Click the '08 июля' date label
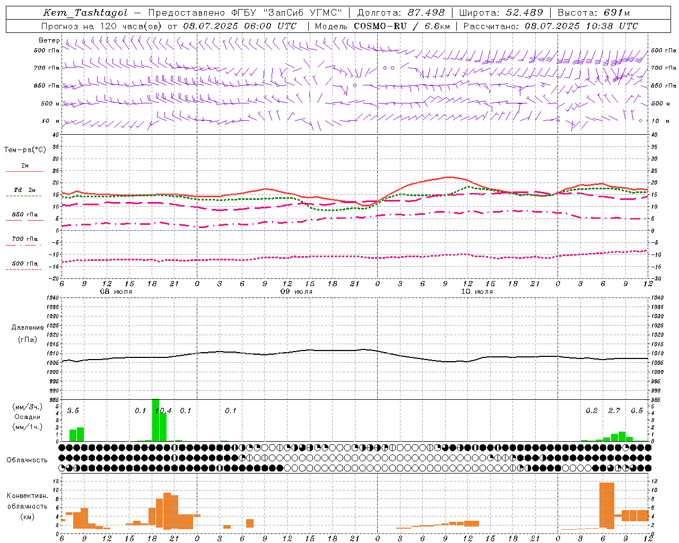 [116, 292]
